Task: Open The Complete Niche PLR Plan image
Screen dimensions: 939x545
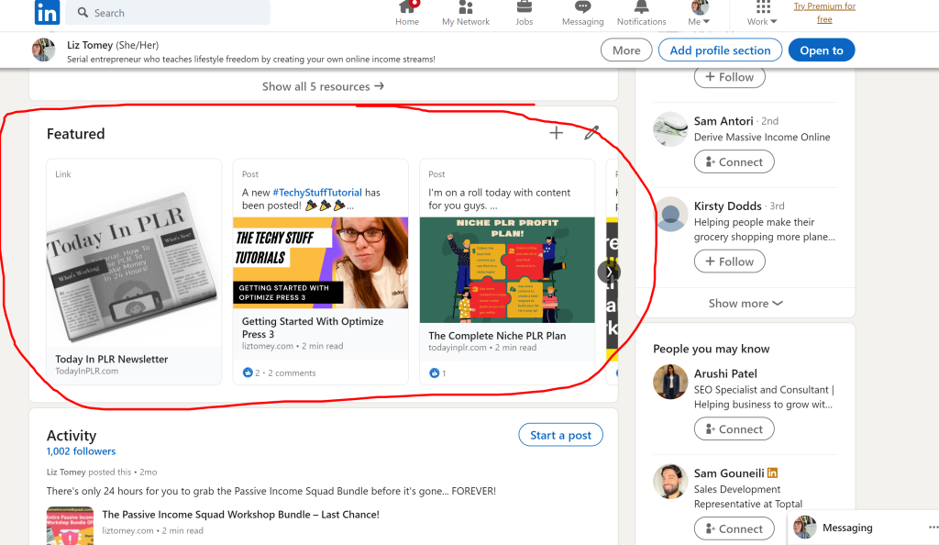Action: (x=507, y=270)
